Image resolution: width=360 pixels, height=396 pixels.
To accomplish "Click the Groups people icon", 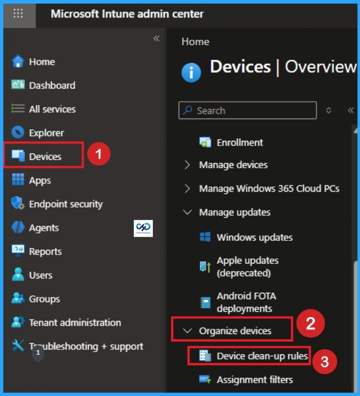I will click(18, 298).
